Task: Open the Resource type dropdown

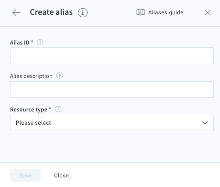Action: pos(112,123)
